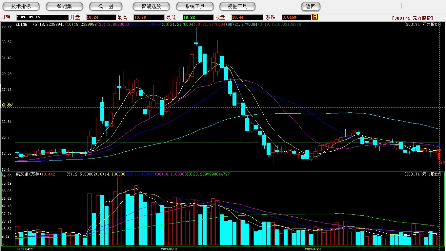Open the 视图工具 menu
The height and width of the screenshot is (251, 446).
[x=237, y=6]
